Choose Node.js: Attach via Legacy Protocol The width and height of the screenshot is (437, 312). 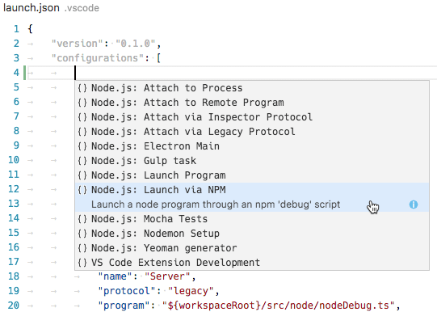tap(252, 132)
